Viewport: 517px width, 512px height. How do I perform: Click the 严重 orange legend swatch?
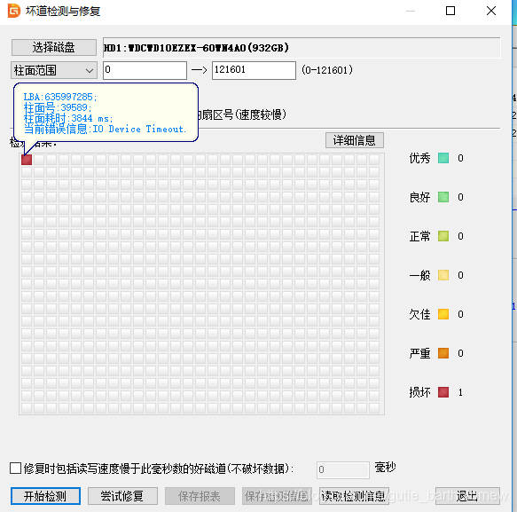(x=443, y=353)
